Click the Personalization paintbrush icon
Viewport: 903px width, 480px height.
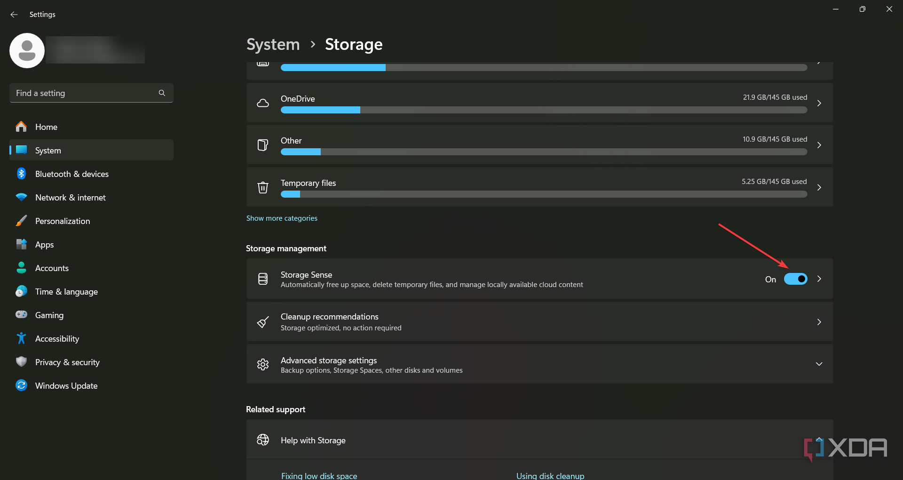pyautogui.click(x=21, y=221)
